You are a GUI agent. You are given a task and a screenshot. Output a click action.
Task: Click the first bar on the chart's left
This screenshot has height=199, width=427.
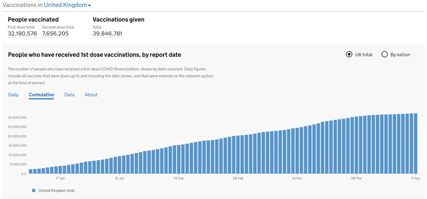click(30, 171)
